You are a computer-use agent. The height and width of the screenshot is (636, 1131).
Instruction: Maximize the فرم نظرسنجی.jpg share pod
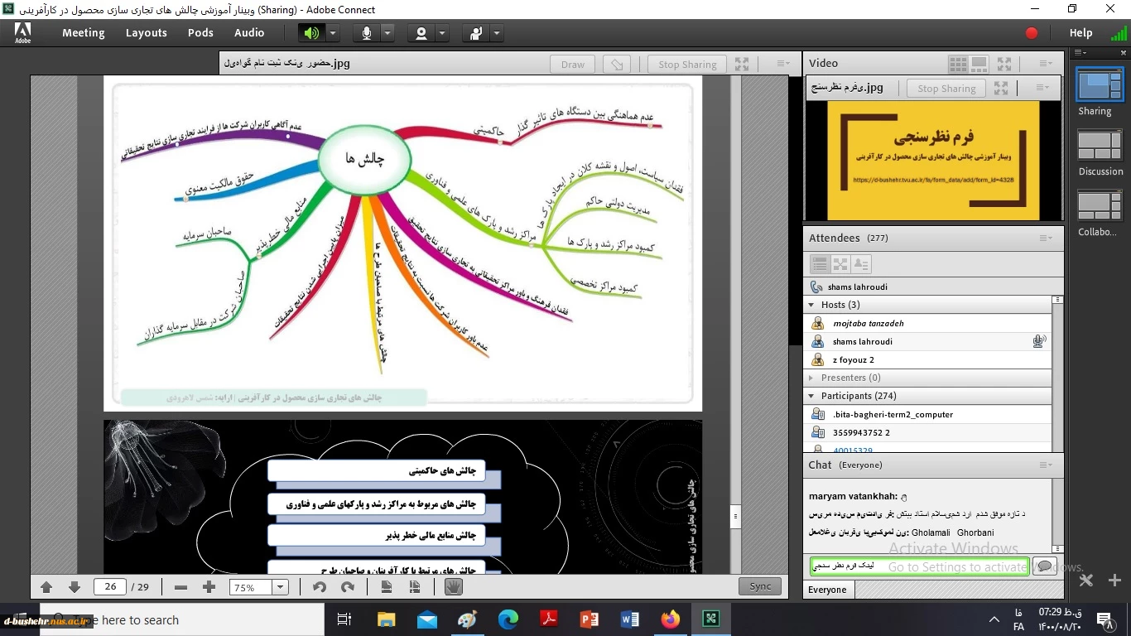(1001, 88)
